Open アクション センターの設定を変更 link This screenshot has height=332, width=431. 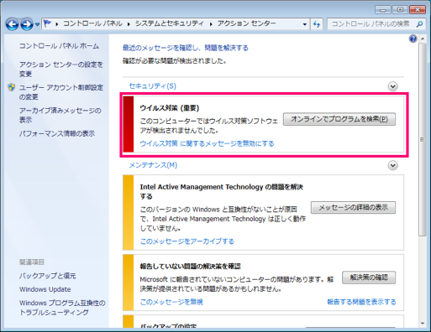[x=61, y=69]
